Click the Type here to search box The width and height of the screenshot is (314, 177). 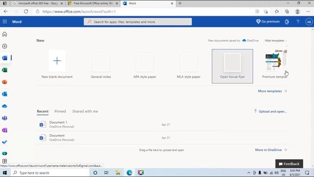[50, 173]
